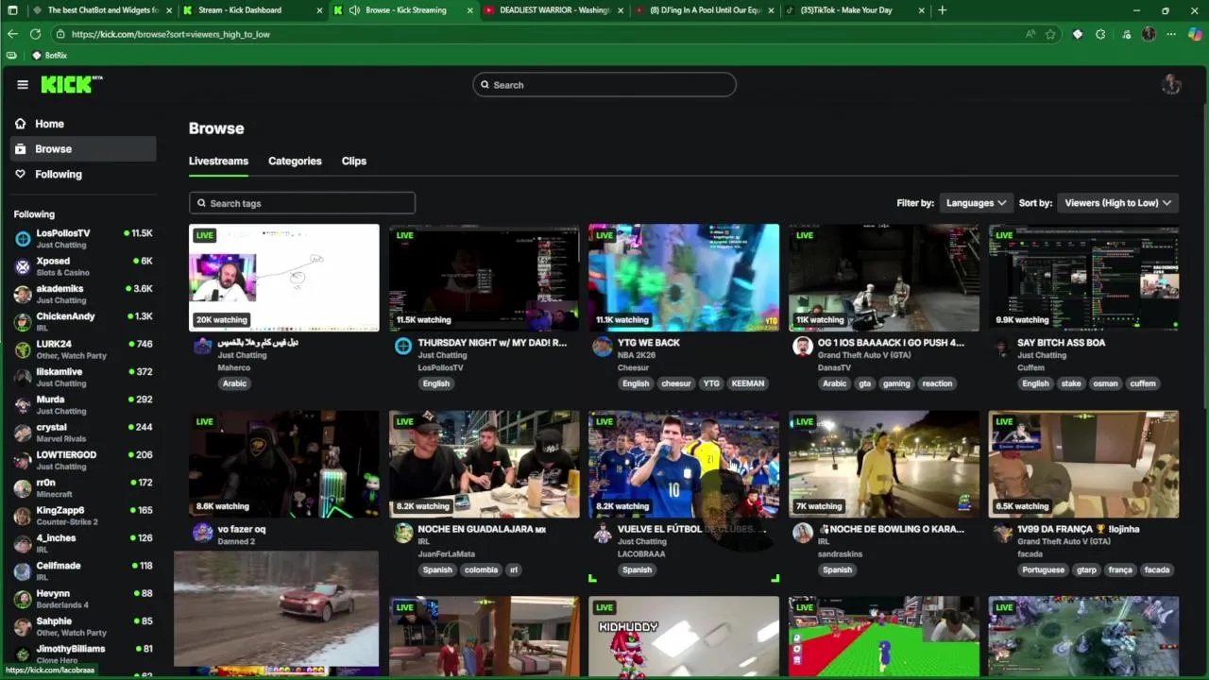The width and height of the screenshot is (1209, 680).
Task: Open Hevynn channel in sidebar
Action: 83,599
